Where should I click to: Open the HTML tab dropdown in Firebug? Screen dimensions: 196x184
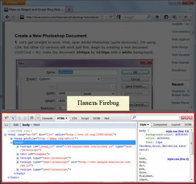click(x=62, y=118)
